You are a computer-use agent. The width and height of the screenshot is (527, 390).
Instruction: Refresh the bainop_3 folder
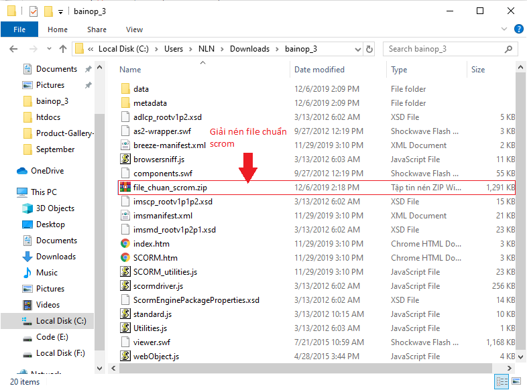click(x=369, y=50)
